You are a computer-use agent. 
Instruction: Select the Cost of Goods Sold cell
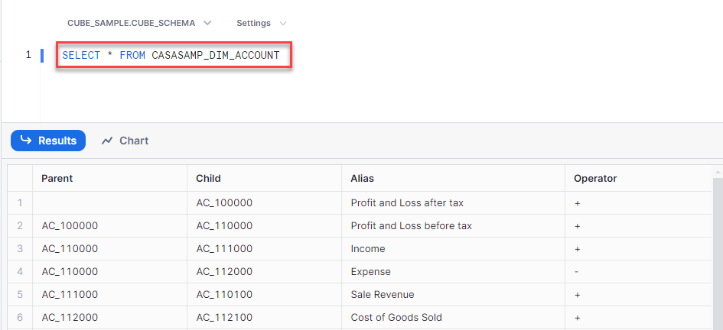(x=396, y=317)
